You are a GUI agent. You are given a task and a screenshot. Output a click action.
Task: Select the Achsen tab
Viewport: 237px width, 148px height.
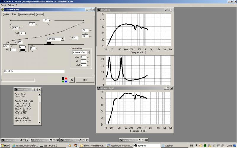pos(39,14)
